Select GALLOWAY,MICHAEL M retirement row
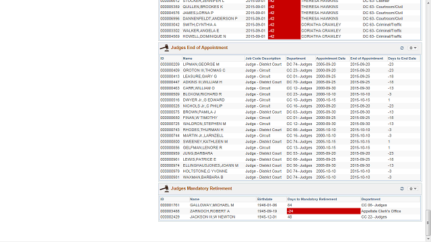Screen dimensions: 431x242 coord(290,205)
